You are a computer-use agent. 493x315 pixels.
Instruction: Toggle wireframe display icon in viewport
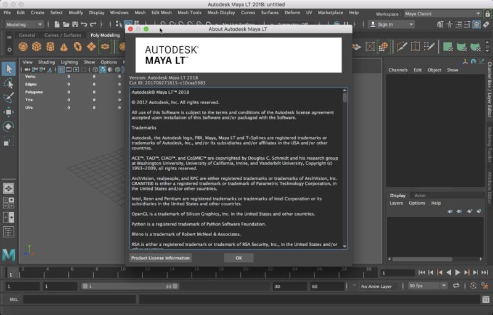(x=96, y=70)
